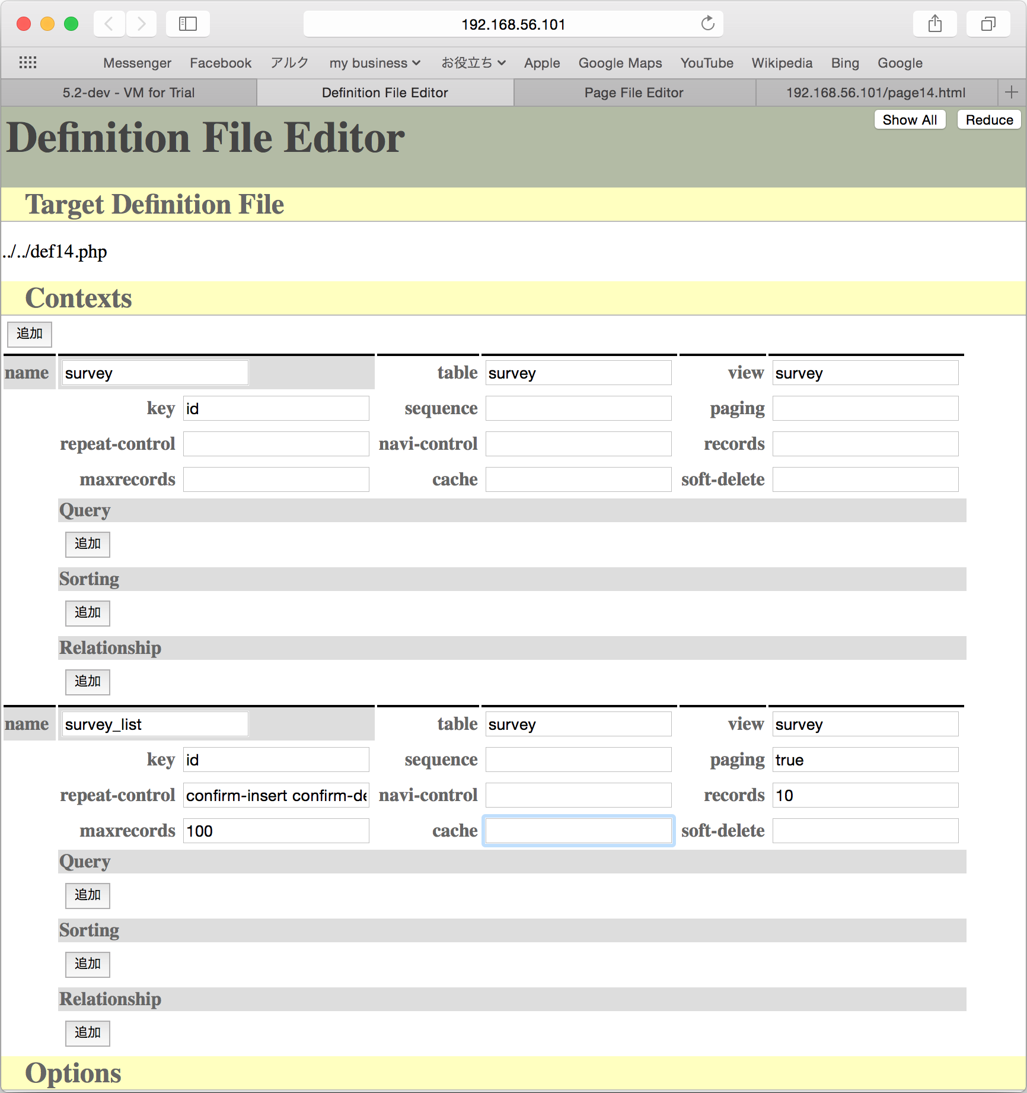
Task: Click sequence field of survey_list context
Action: click(x=578, y=760)
